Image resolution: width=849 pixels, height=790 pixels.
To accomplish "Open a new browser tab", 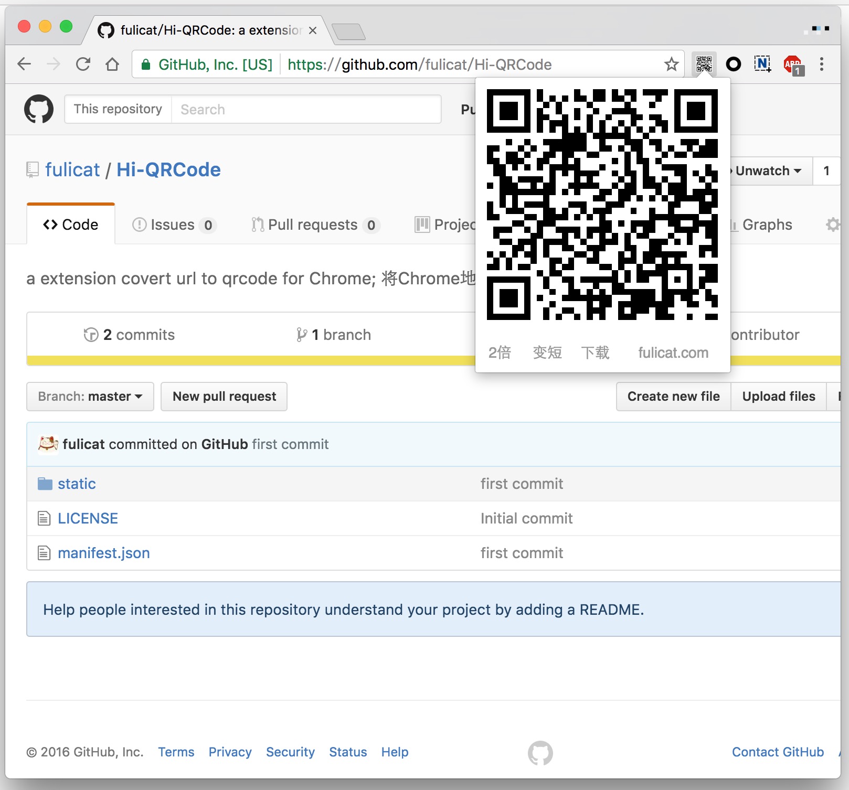I will 348,32.
